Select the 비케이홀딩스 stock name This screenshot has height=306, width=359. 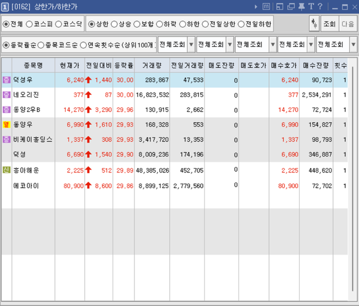[33, 140]
